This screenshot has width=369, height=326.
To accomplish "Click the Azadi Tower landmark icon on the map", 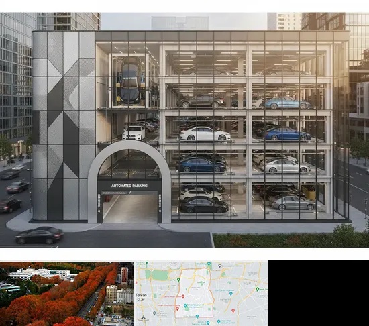I will point(143,317).
